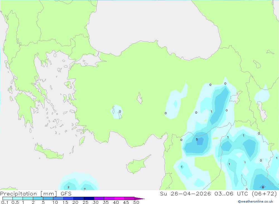Pick the purple legend swatch between 35 and 40

[109, 198]
